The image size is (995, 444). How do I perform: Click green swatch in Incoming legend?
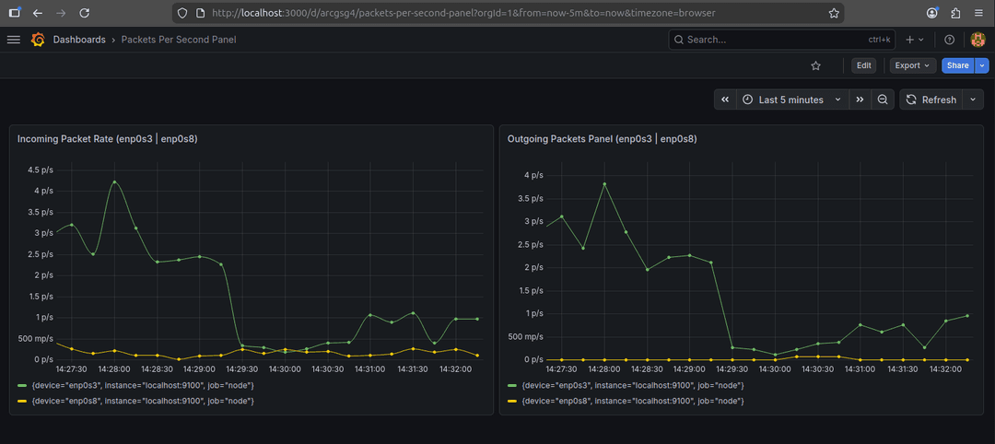tap(22, 386)
